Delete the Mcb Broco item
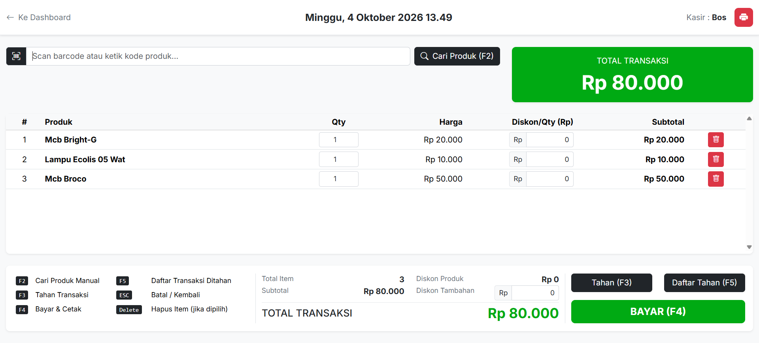This screenshot has height=343, width=759. 716,179
